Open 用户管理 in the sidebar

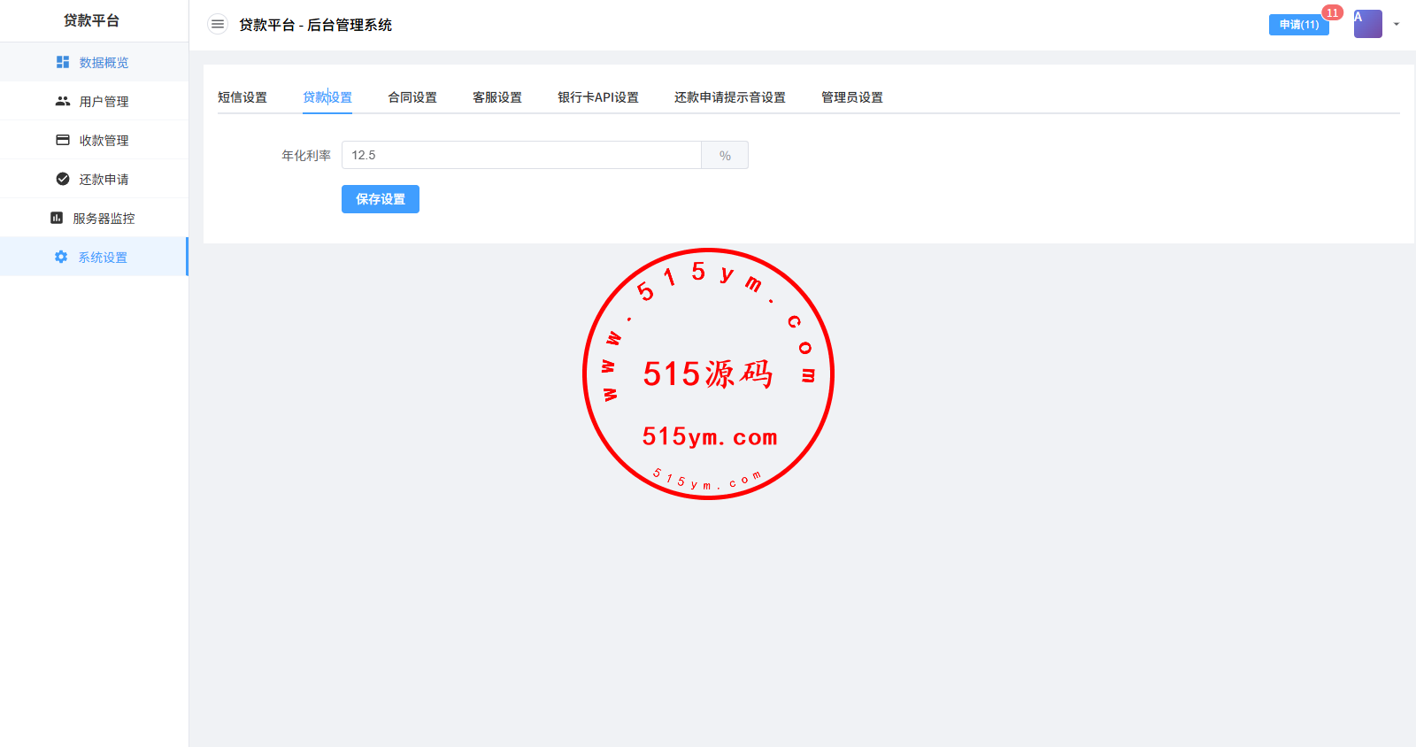point(104,102)
